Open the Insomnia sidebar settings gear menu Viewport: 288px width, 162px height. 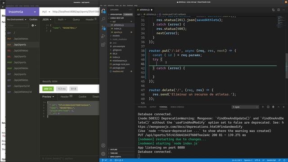click(x=34, y=26)
